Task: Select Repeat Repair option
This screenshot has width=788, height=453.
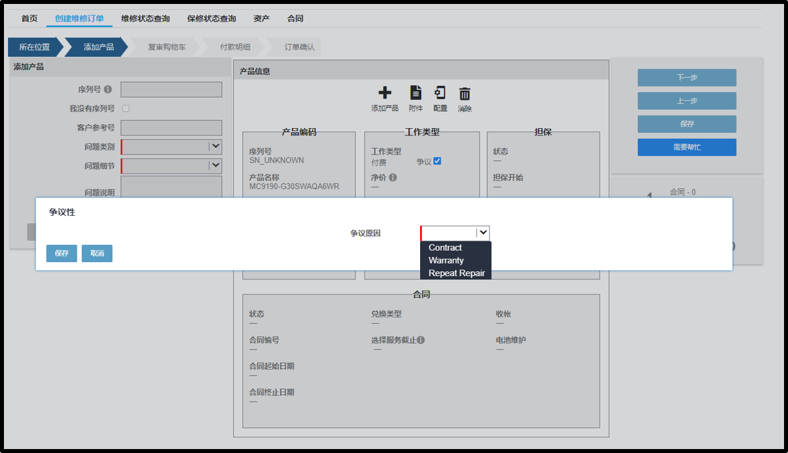Action: point(456,273)
